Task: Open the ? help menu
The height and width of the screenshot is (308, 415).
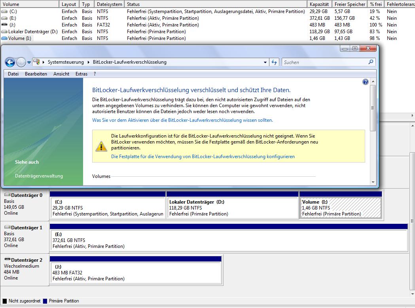Action: point(95,74)
